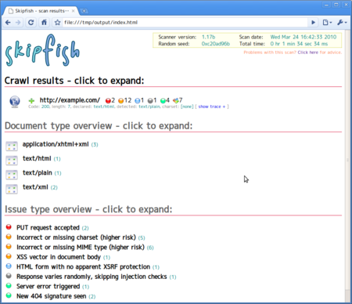Click blue dot for XSRF protection issue
The height and width of the screenshot is (304, 352).
pyautogui.click(x=9, y=266)
